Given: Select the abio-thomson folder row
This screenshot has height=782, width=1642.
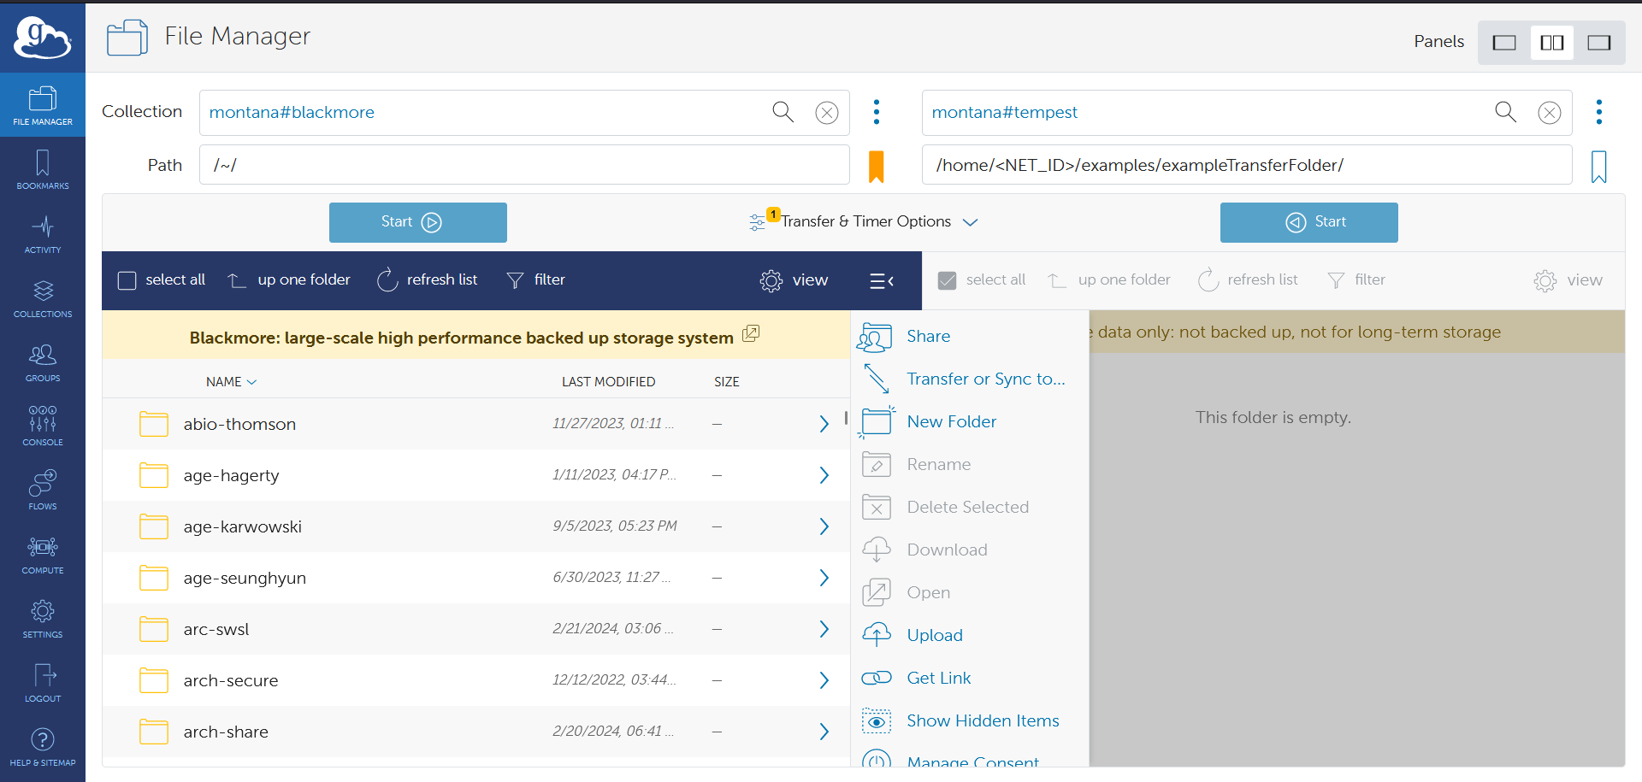Looking at the screenshot, I should pyautogui.click(x=475, y=424).
